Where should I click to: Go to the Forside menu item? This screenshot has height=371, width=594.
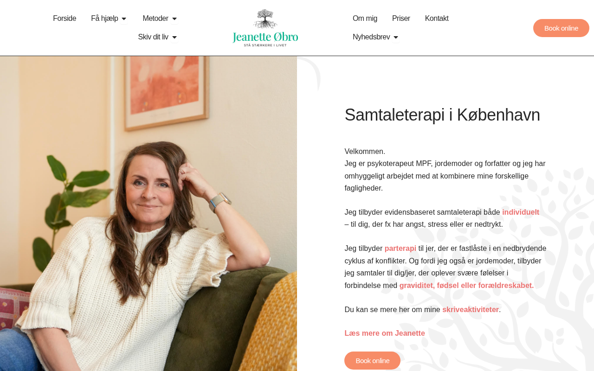coord(65,19)
